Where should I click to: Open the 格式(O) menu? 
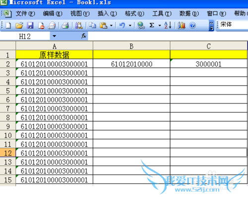pyautogui.click(x=134, y=13)
